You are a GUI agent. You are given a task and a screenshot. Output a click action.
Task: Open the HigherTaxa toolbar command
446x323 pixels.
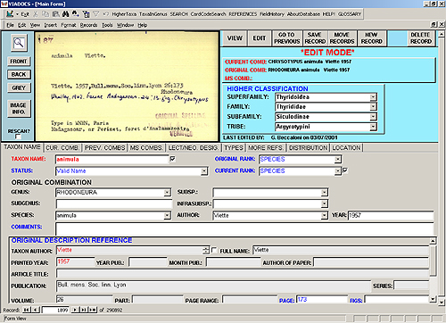[124, 14]
